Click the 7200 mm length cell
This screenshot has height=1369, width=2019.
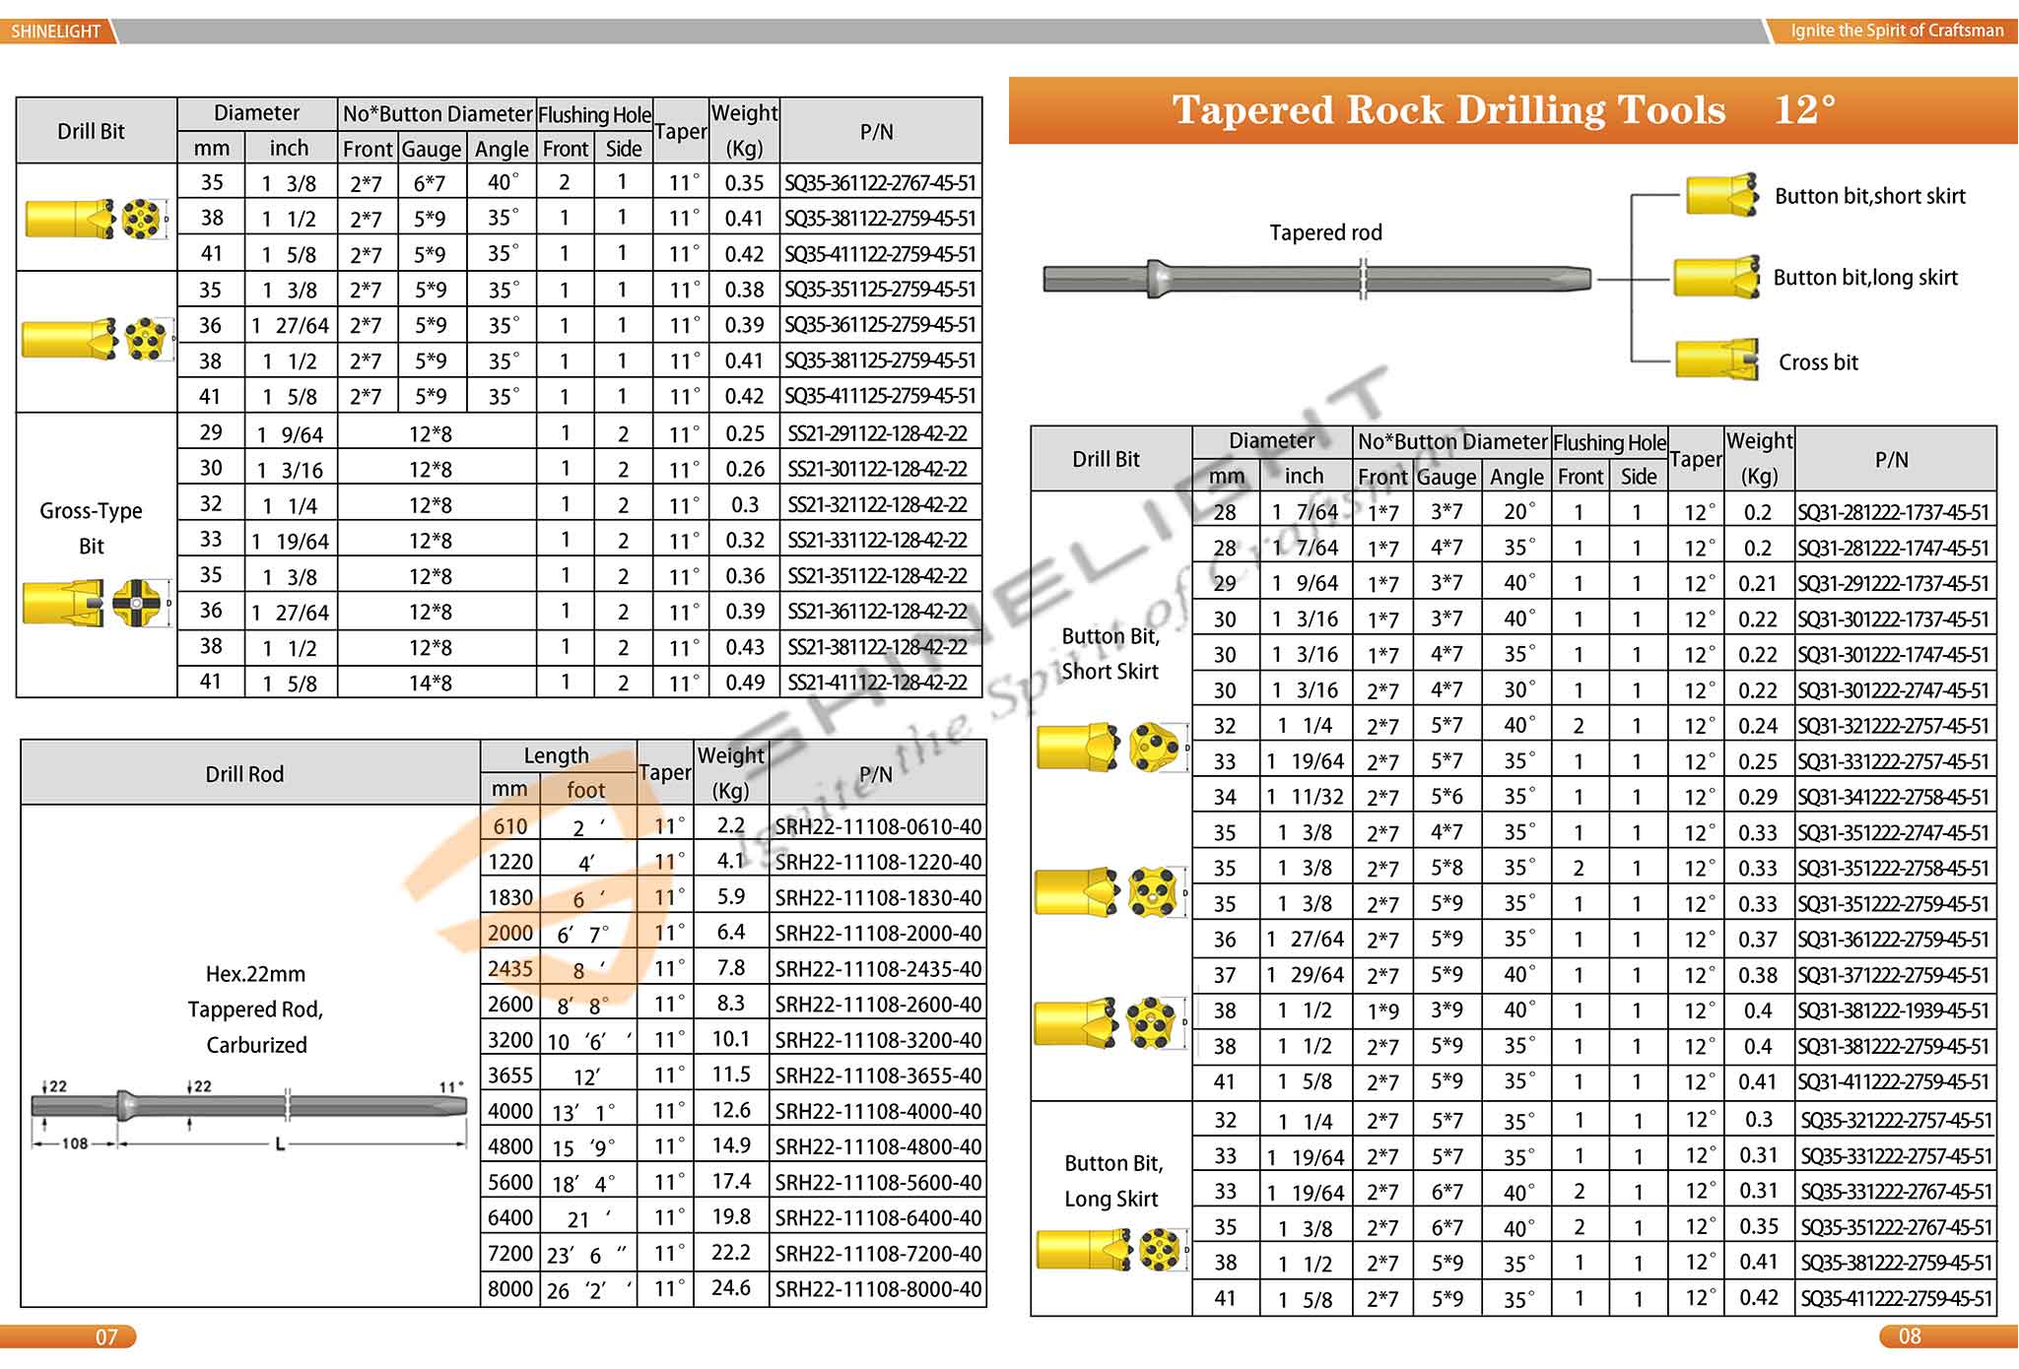coord(510,1254)
